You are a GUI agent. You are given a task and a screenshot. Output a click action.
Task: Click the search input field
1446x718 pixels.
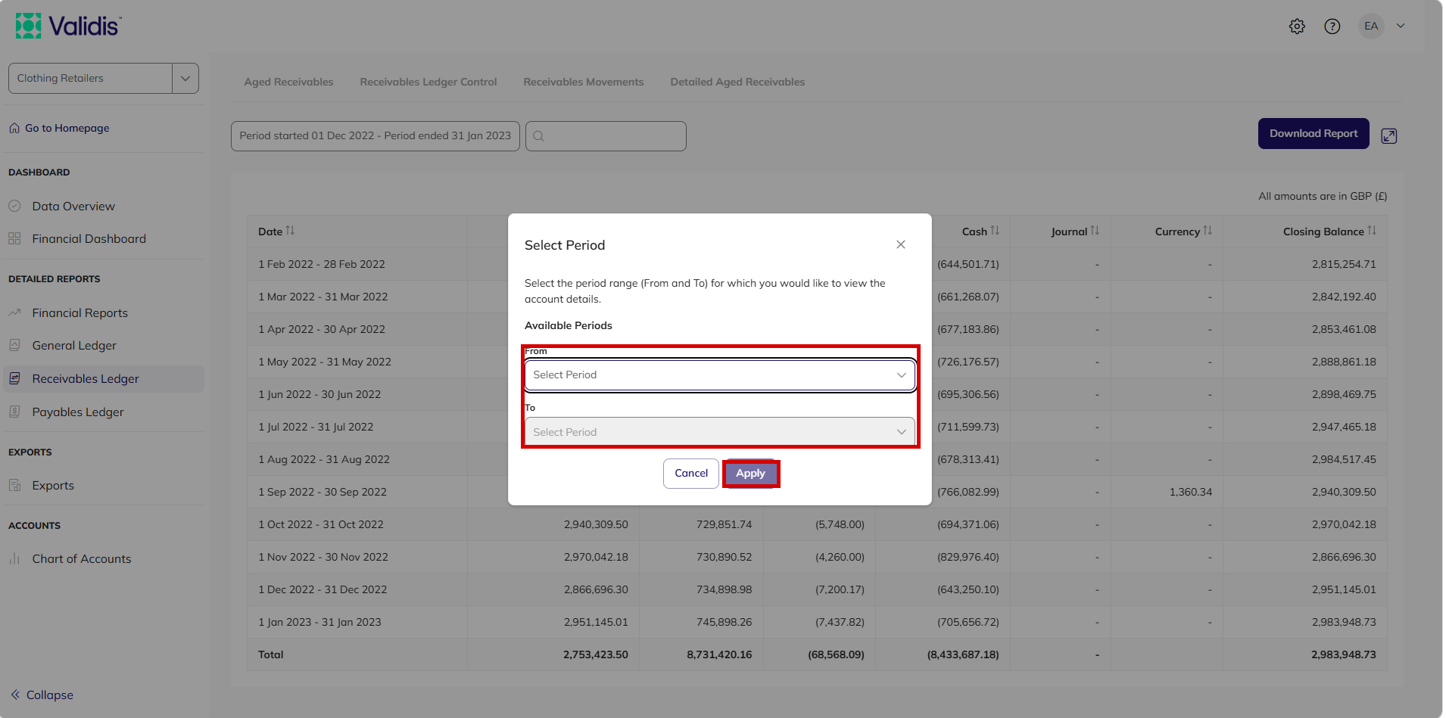click(x=606, y=136)
